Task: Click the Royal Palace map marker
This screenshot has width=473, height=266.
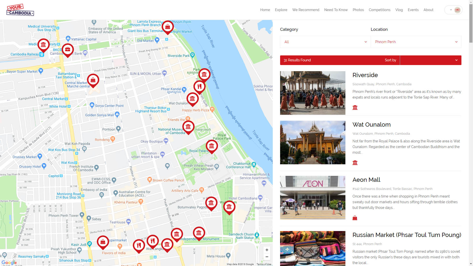Action: 212,146
